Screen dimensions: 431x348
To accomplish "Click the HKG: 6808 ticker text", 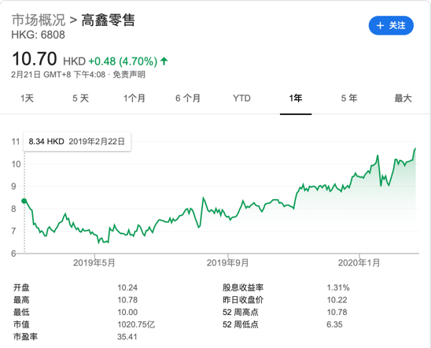I will click(39, 35).
